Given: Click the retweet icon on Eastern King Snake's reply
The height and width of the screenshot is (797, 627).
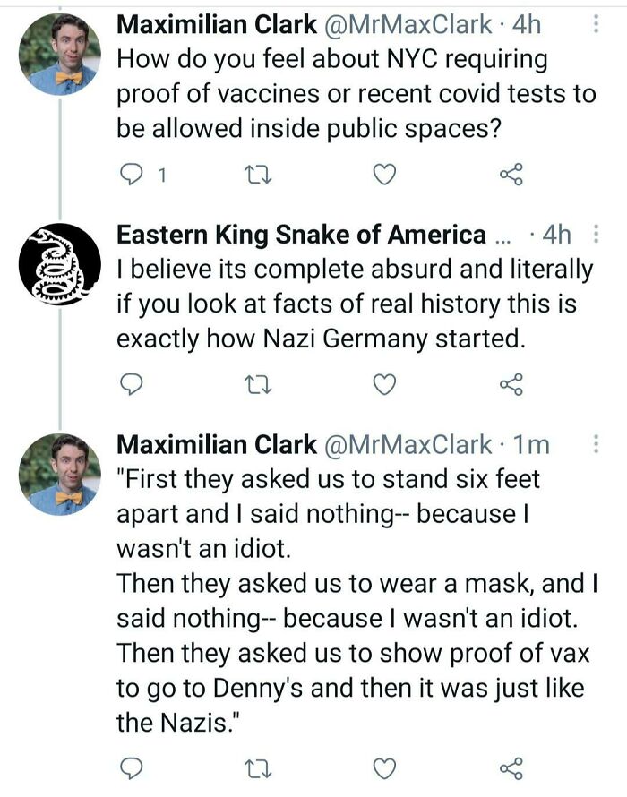Looking at the screenshot, I should [x=260, y=383].
